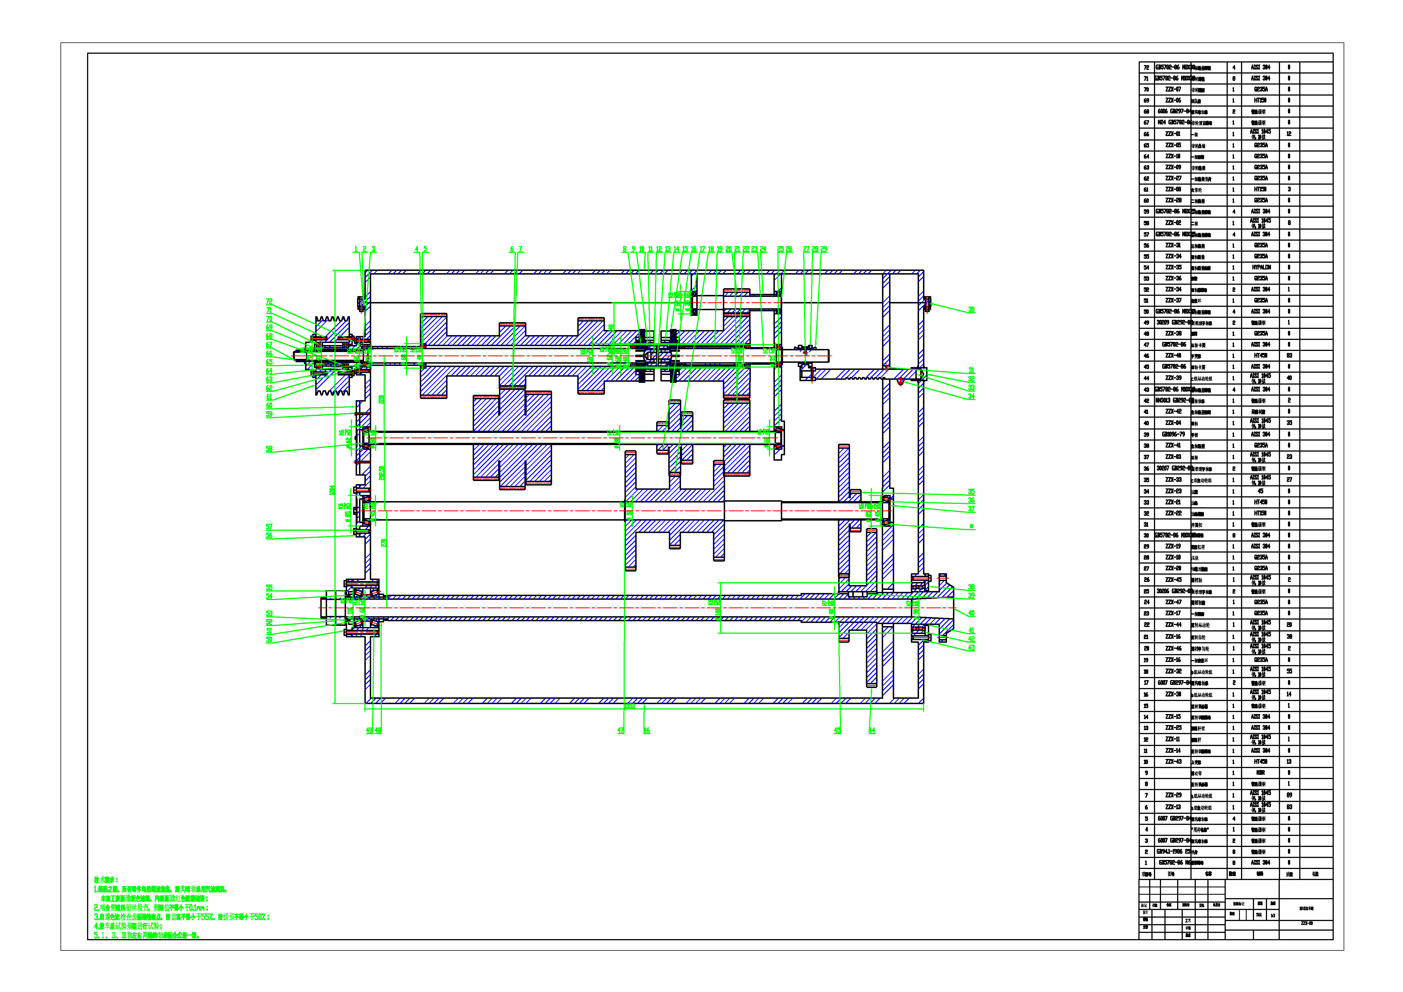The image size is (1403, 992).
Task: Click balloon callout number 40 at output shaft
Action: click(971, 613)
